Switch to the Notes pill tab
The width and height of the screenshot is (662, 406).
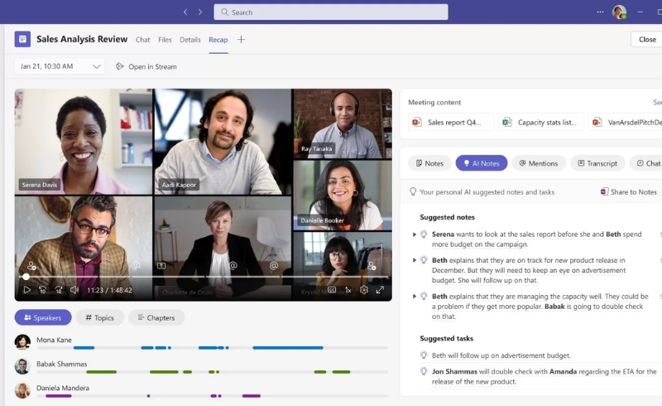(x=429, y=163)
